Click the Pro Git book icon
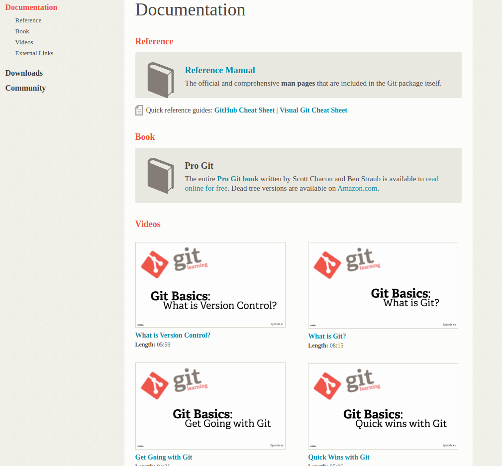 coord(160,176)
